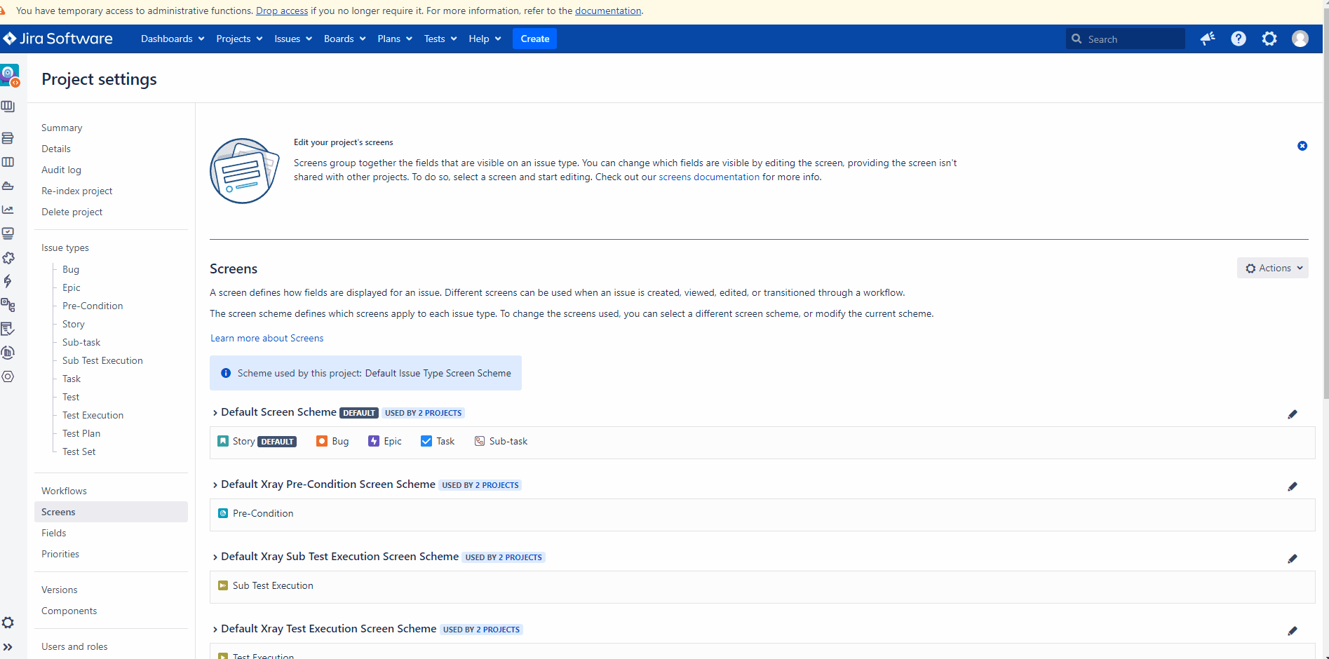The width and height of the screenshot is (1329, 659).
Task: Expand Default Xray Test Execution Screen Scheme
Action: [x=215, y=630]
